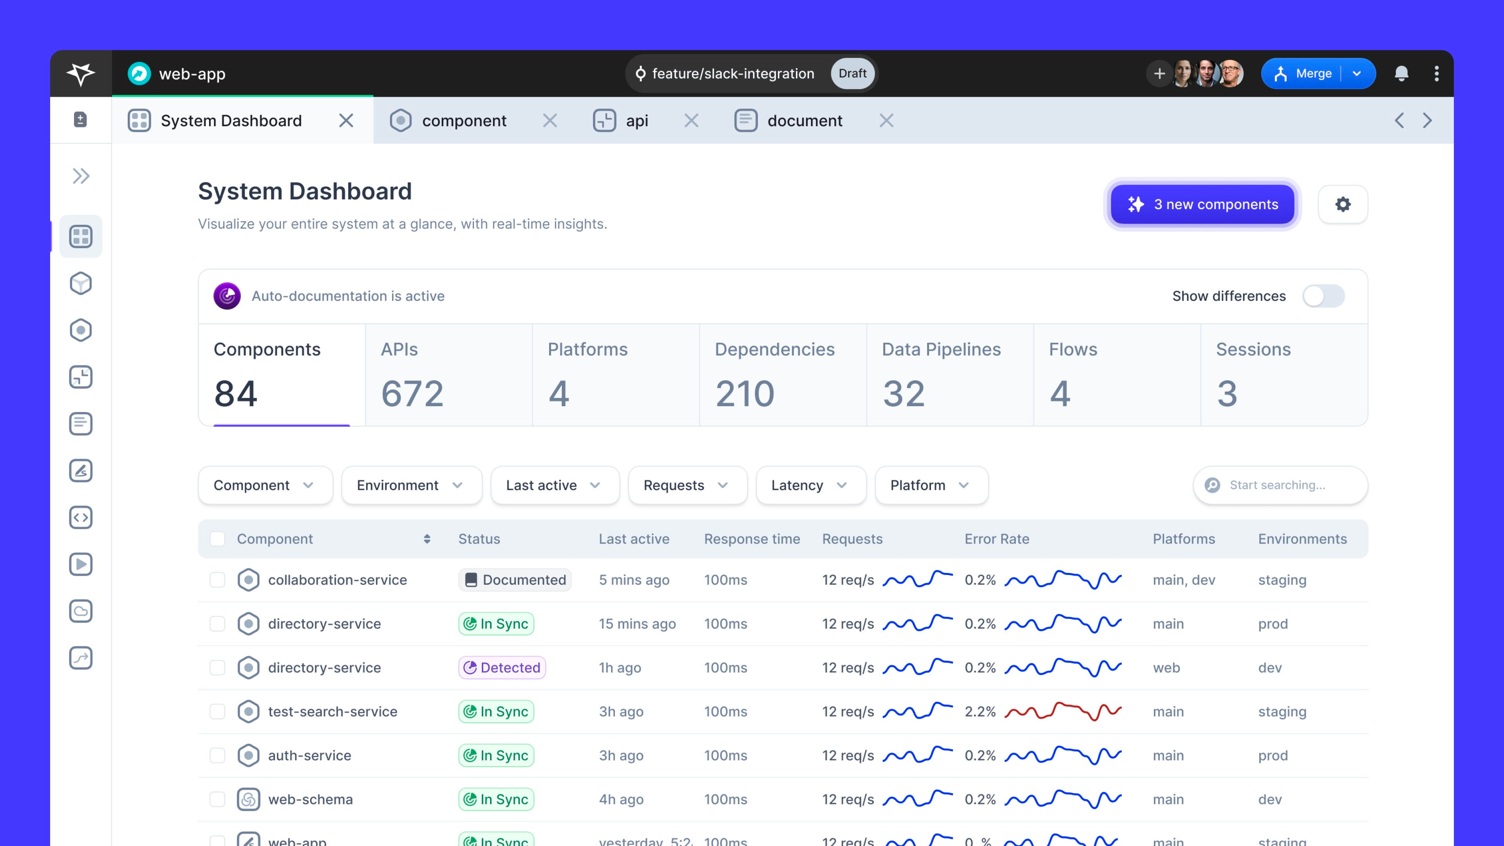The width and height of the screenshot is (1504, 846).
Task: Open the hexagon component icon in sidebar
Action: (81, 331)
